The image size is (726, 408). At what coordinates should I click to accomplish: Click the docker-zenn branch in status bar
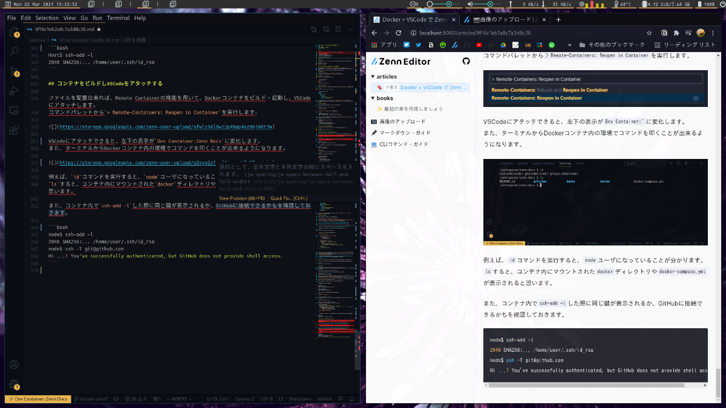click(x=90, y=399)
